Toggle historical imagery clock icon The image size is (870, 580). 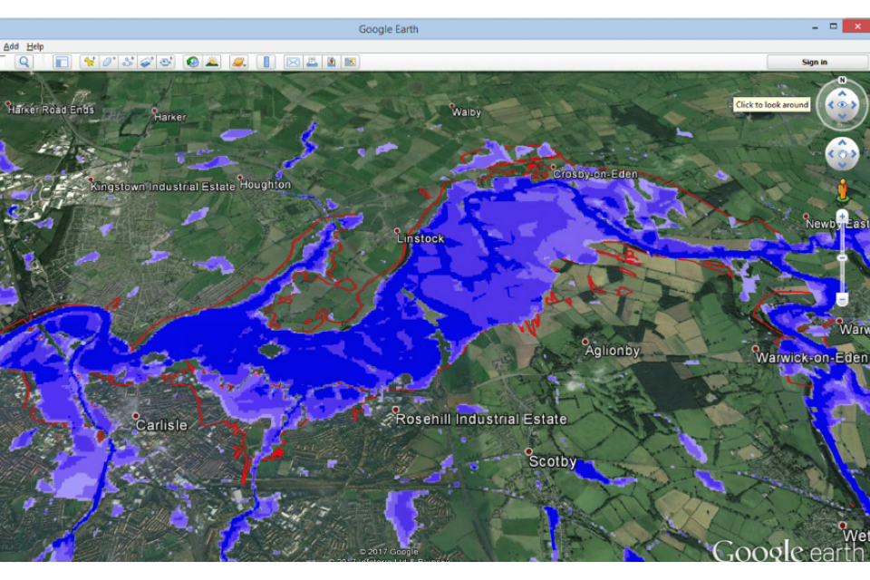click(192, 62)
